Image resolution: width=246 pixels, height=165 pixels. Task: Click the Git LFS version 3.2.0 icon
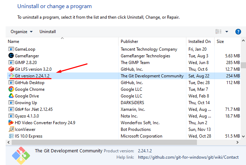click(11, 69)
